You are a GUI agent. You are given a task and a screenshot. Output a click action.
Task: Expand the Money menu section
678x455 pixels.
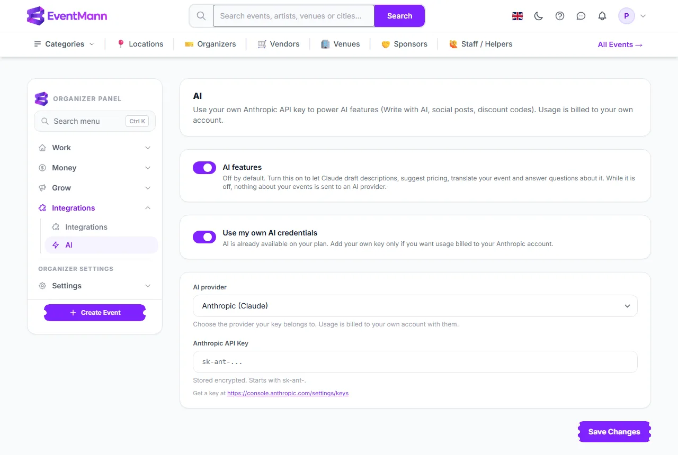tap(95, 168)
